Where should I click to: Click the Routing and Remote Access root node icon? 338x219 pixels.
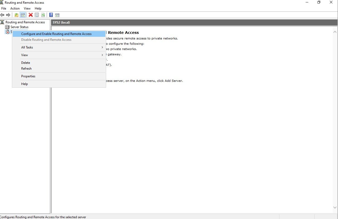pos(2,22)
